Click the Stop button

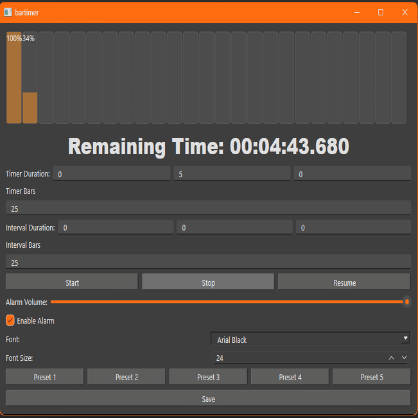208,282
